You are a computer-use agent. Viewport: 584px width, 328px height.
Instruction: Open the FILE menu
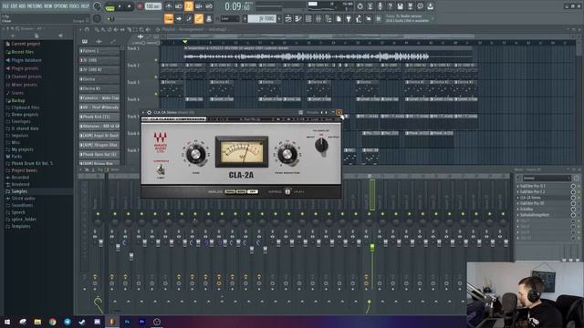pos(5,6)
